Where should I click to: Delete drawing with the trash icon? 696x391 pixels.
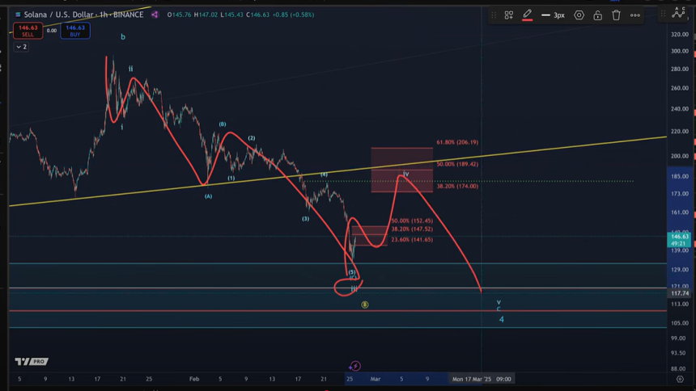(x=616, y=15)
